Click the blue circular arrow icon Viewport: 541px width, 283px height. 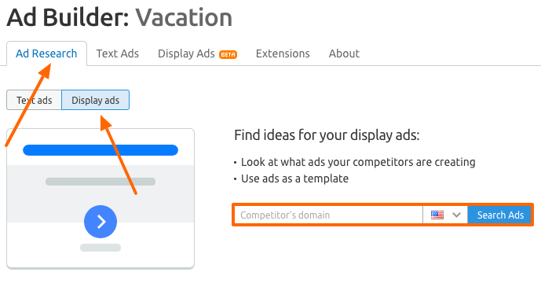point(101,222)
